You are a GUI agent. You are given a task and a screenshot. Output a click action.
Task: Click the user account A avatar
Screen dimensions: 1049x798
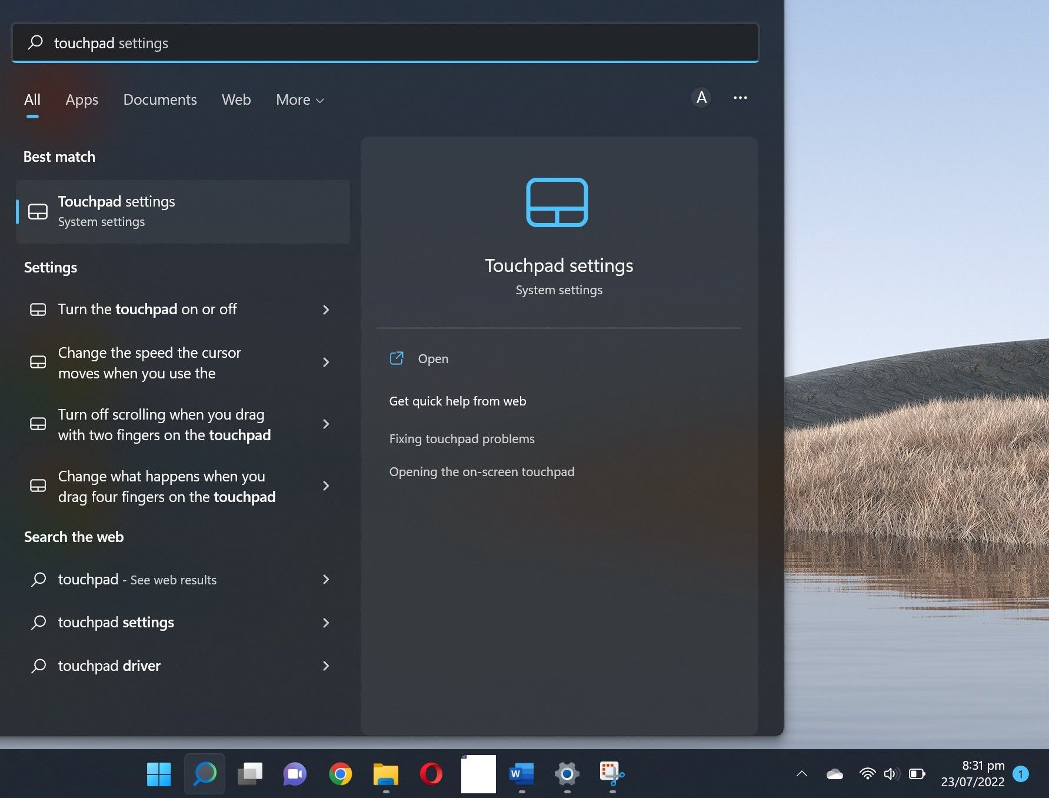[x=701, y=98]
